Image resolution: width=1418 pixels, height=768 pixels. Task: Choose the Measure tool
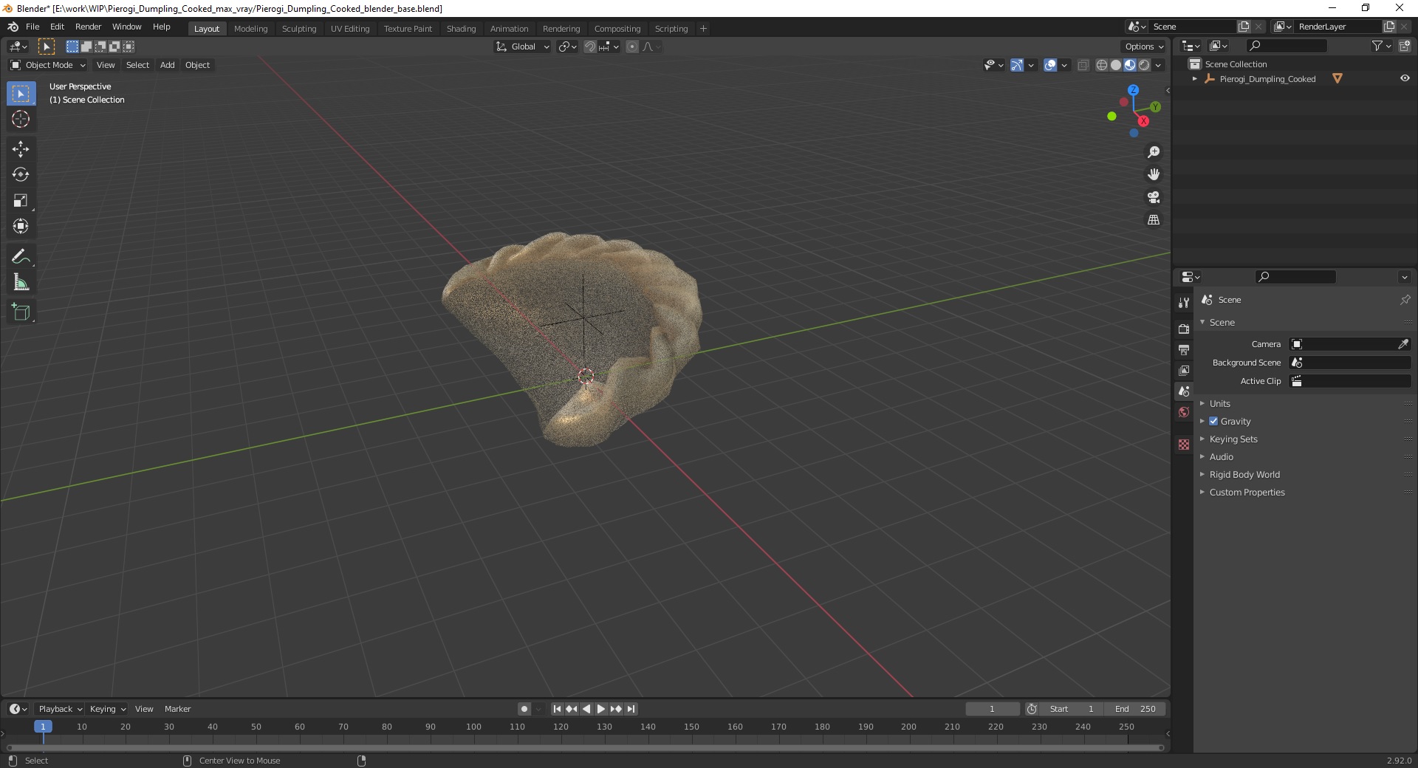click(21, 283)
